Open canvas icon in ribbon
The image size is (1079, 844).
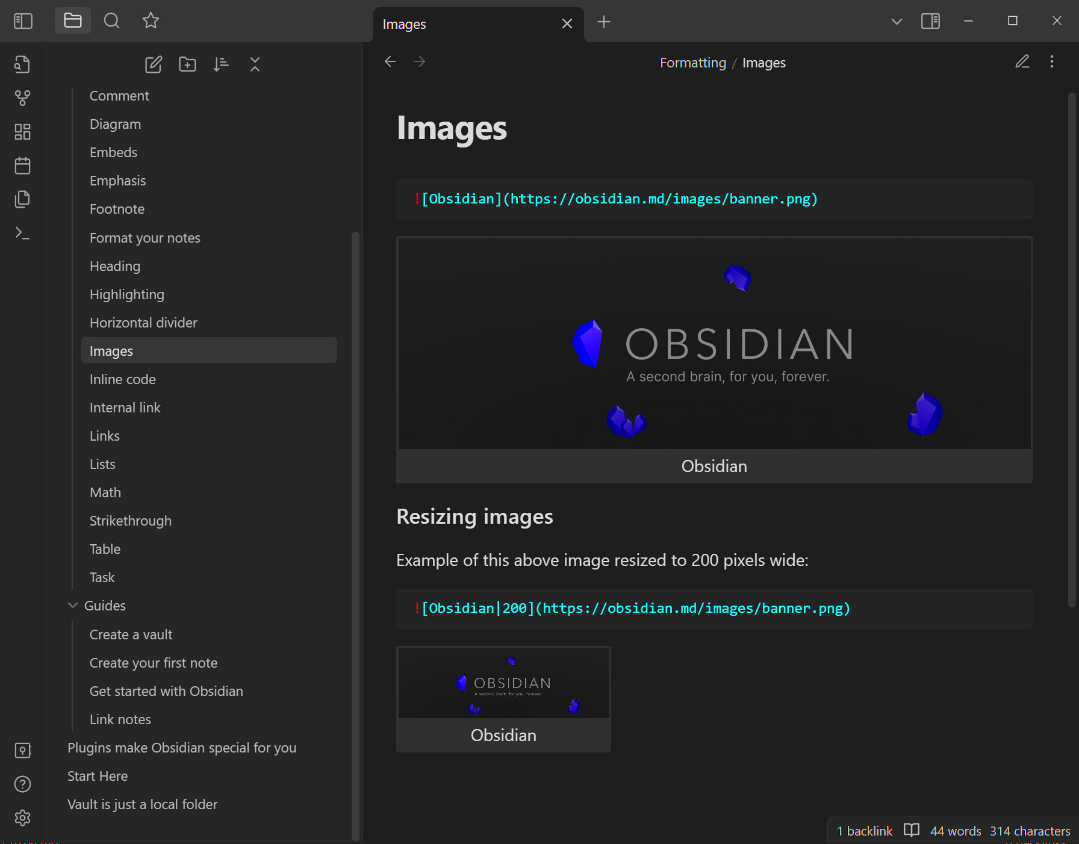[x=22, y=131]
